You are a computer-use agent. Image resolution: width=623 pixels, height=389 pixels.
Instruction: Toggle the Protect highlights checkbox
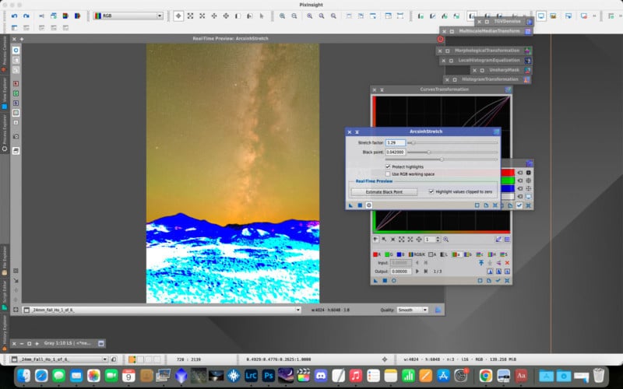point(388,166)
